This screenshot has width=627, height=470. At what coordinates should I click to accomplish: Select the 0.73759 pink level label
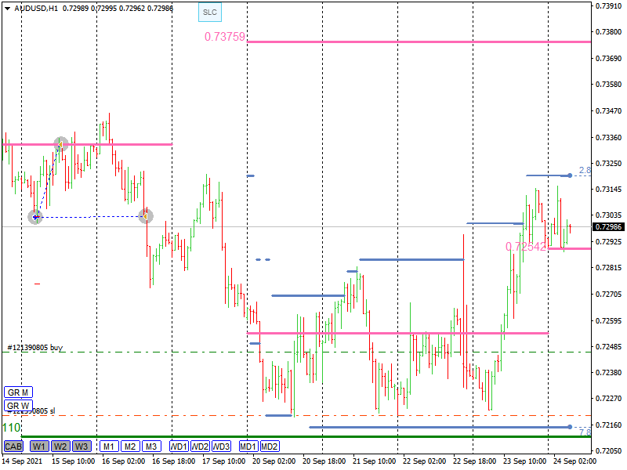[225, 37]
